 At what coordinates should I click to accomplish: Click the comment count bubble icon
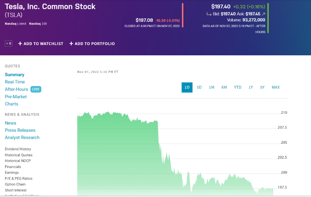(8, 44)
